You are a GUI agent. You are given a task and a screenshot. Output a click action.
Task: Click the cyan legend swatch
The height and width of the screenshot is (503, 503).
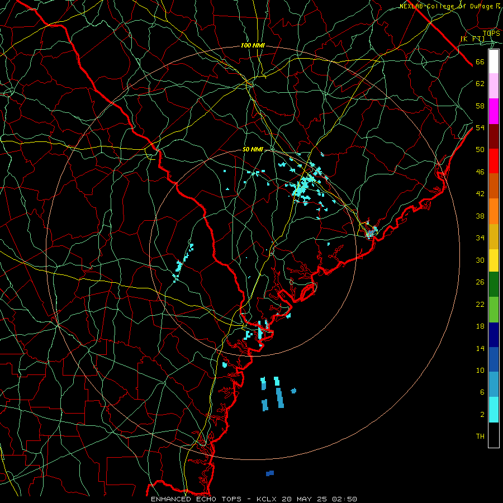pyautogui.click(x=493, y=410)
